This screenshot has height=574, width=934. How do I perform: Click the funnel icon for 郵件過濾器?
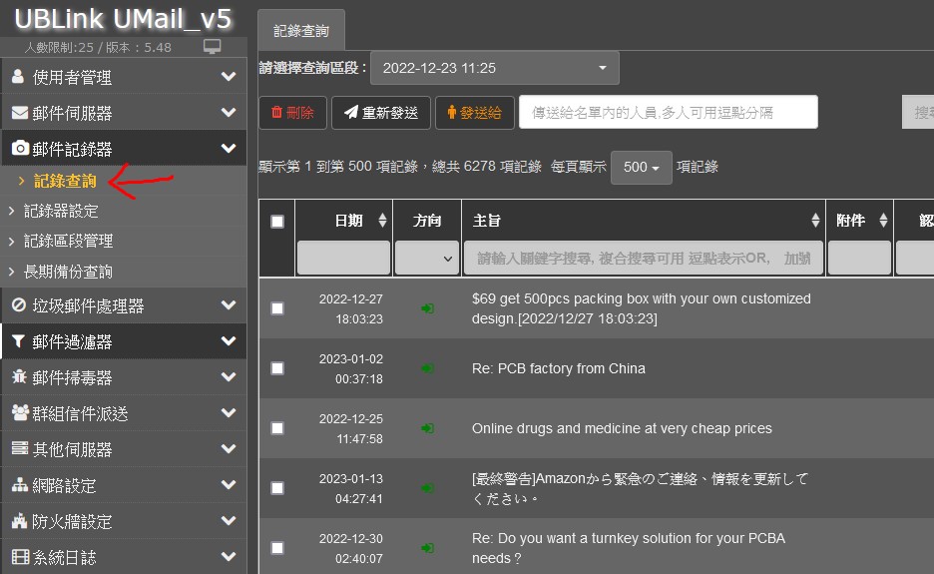[x=19, y=341]
